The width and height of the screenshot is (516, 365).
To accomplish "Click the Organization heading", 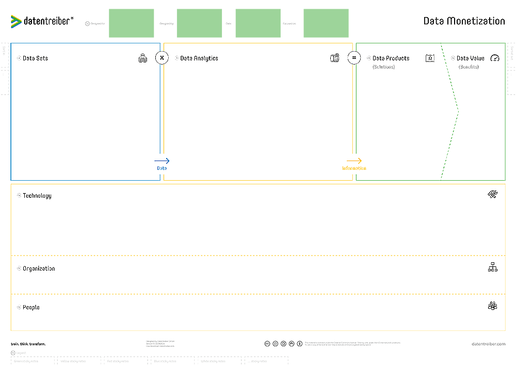I will (x=39, y=268).
